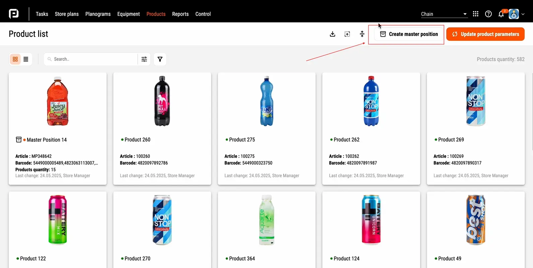Click the import selection icon
The height and width of the screenshot is (268, 533).
(347, 34)
